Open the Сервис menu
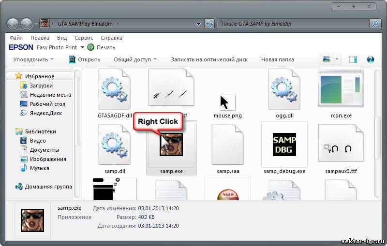The image size is (387, 246). pos(84,38)
